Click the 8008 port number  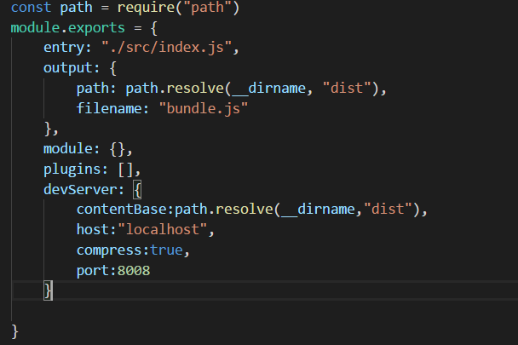point(134,271)
